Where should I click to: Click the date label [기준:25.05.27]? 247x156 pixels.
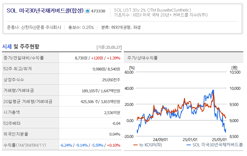pyautogui.click(x=109, y=47)
